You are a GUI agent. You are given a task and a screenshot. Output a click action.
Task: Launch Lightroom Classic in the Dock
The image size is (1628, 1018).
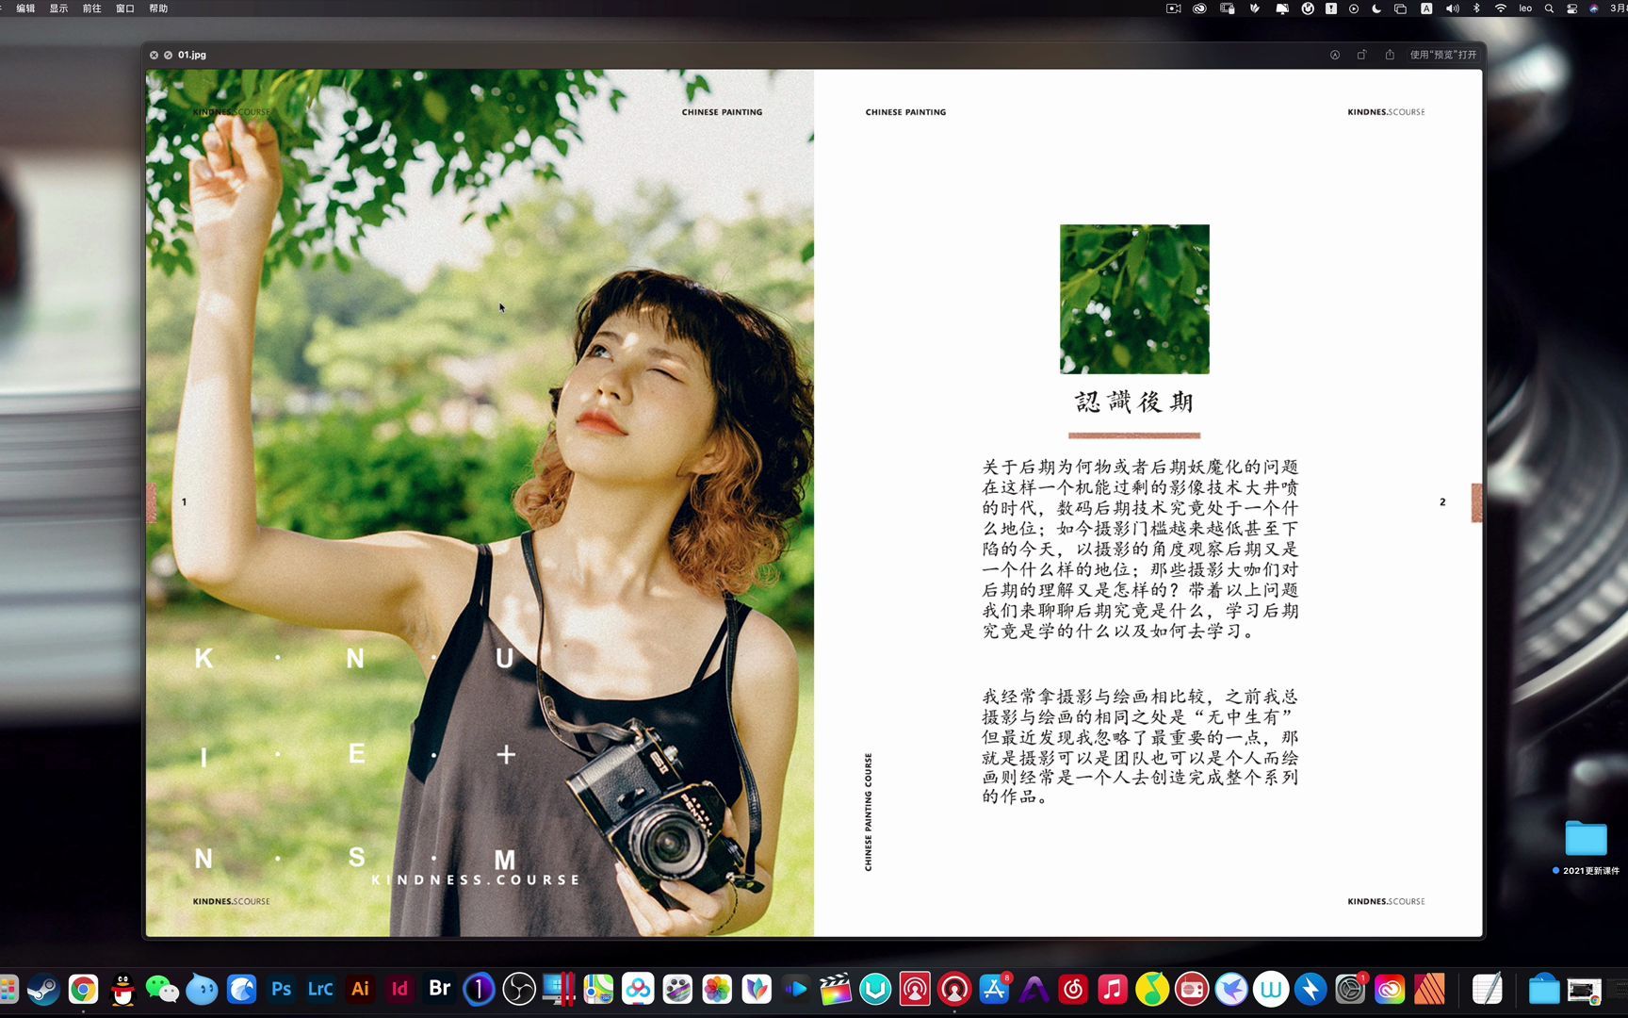[320, 989]
